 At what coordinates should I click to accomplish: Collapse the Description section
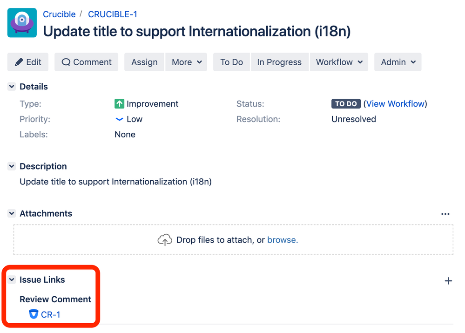click(11, 166)
